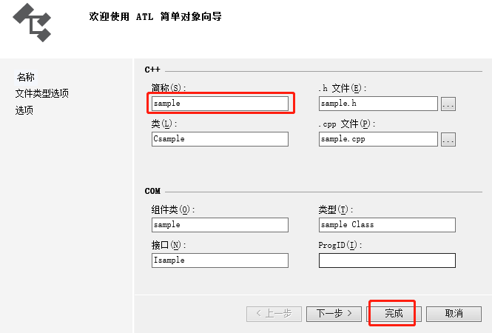Go to the 选项 sidebar page
The image size is (492, 333).
coord(24,110)
